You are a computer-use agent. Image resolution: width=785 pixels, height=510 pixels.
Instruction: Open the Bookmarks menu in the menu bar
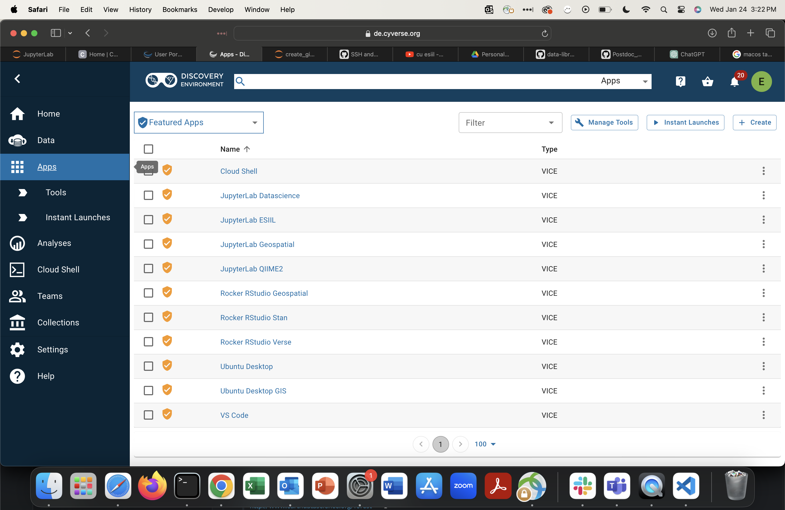179,10
